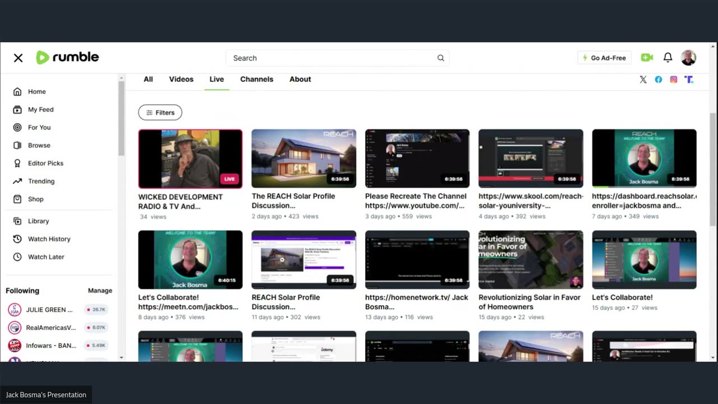718x404 pixels.
Task: Select the Live tab
Action: point(217,79)
